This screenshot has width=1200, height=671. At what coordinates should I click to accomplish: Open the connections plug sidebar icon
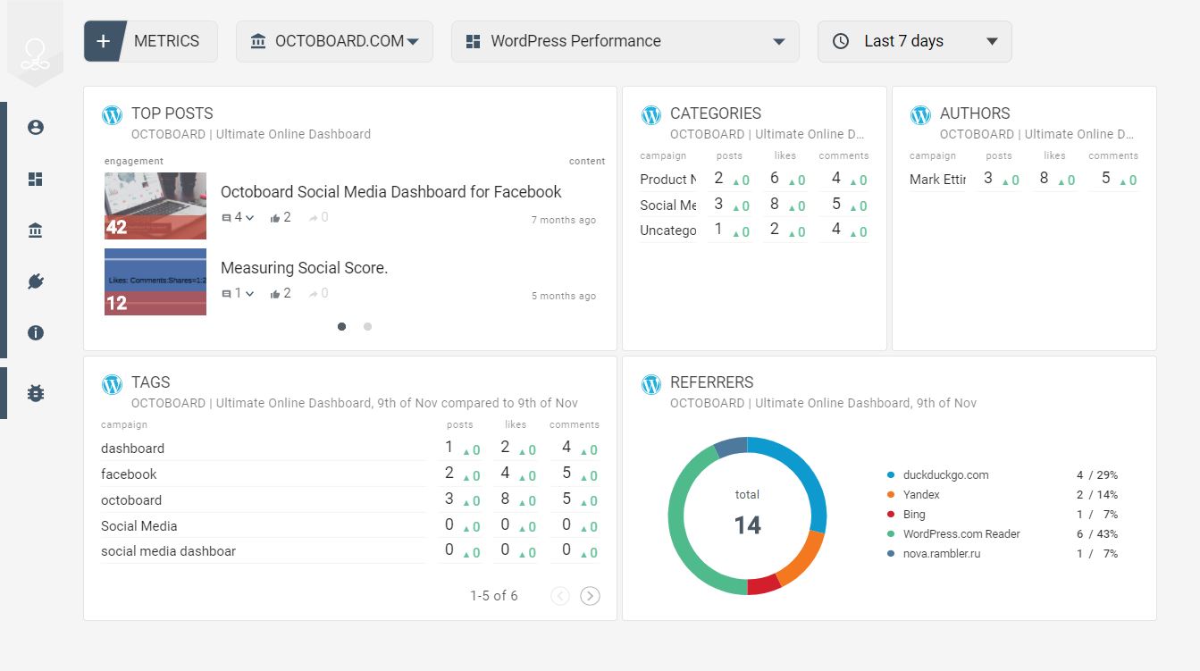(x=36, y=282)
